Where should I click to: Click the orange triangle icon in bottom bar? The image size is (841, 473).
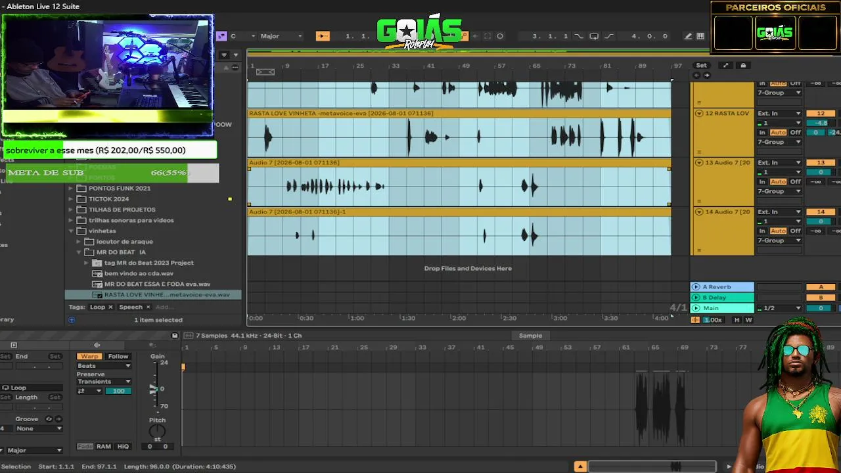tap(580, 466)
